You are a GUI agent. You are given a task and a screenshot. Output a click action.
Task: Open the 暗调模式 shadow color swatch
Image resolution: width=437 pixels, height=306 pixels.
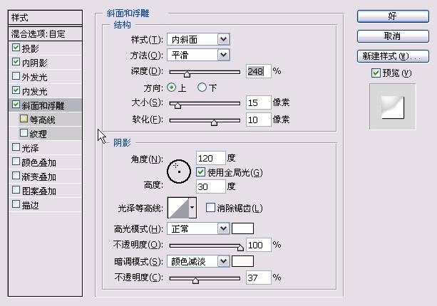pos(243,261)
